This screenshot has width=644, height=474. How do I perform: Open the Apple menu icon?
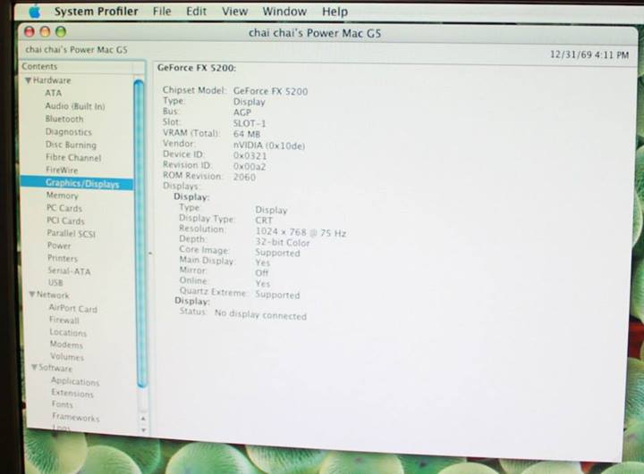pyautogui.click(x=34, y=11)
